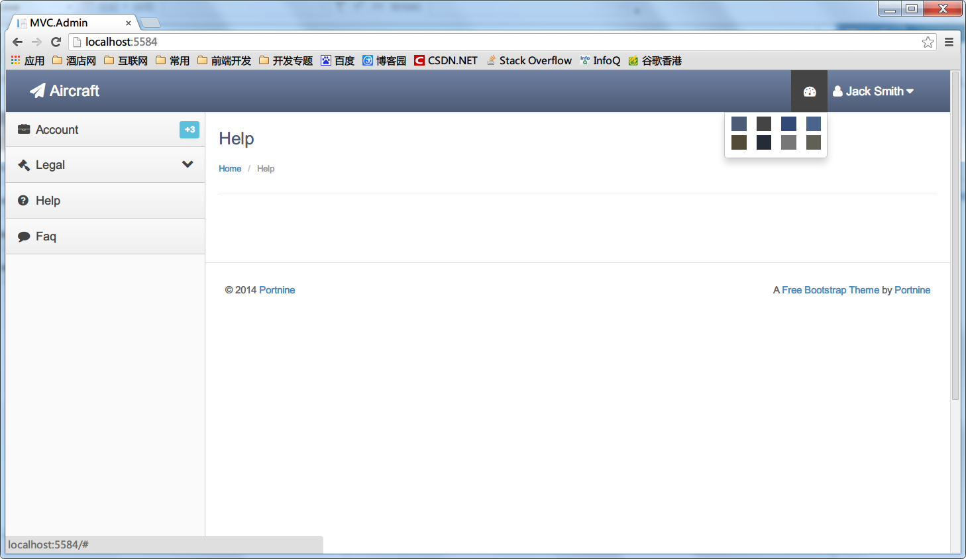Pick the charcoal gray theme swatch
Image resolution: width=966 pixels, height=559 pixels.
click(764, 124)
